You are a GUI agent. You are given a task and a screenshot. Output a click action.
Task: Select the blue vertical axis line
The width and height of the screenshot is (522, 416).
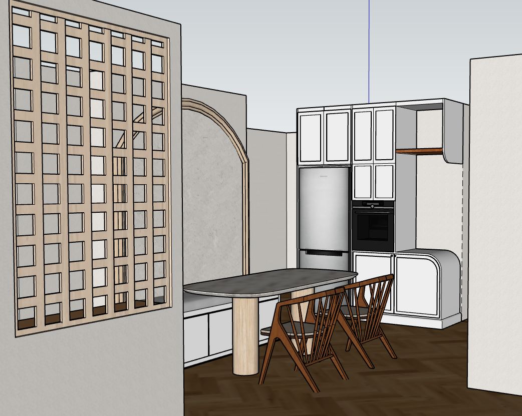(x=369, y=50)
